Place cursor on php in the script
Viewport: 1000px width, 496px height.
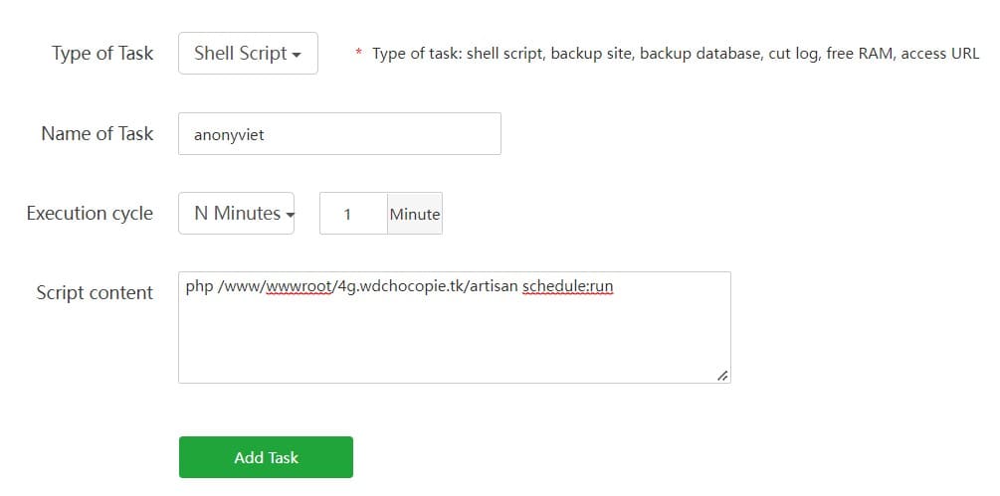(199, 287)
